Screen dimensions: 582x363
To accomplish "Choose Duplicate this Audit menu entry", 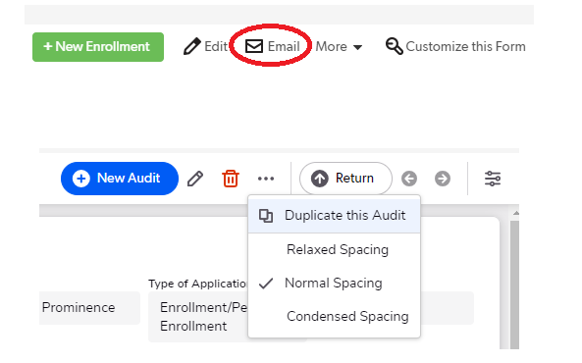I will (334, 216).
